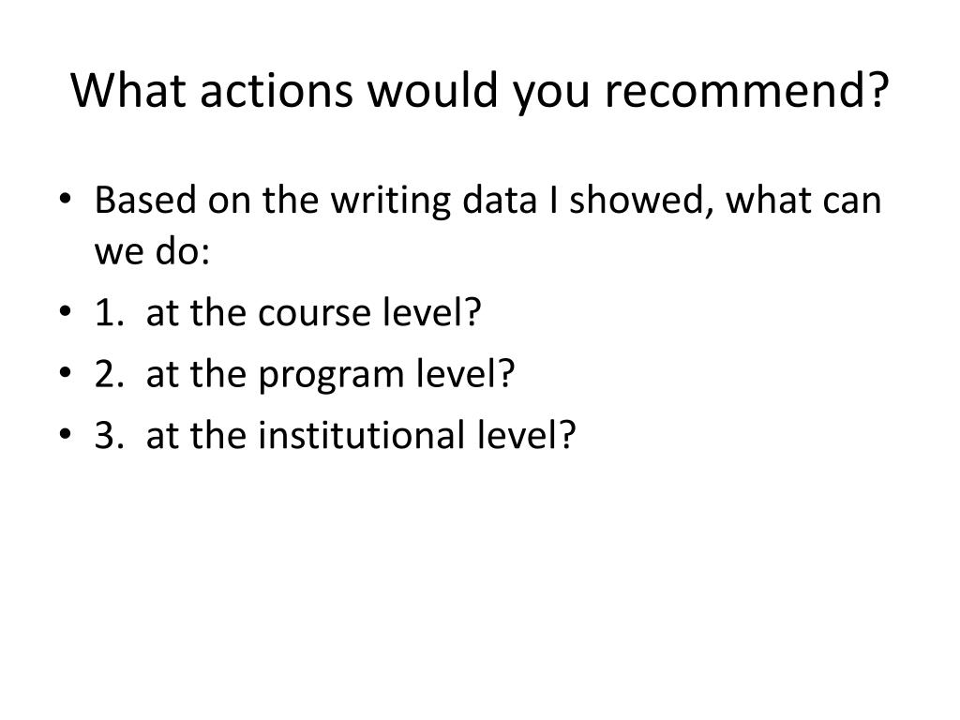Image resolution: width=960 pixels, height=720 pixels.
Task: Click the word 'program' in item two
Action: coord(331,376)
